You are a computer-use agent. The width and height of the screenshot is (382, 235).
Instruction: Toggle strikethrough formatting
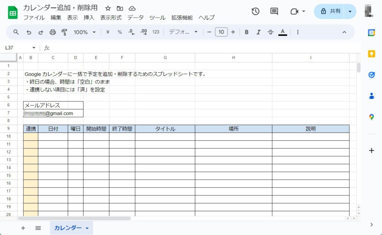click(x=270, y=32)
